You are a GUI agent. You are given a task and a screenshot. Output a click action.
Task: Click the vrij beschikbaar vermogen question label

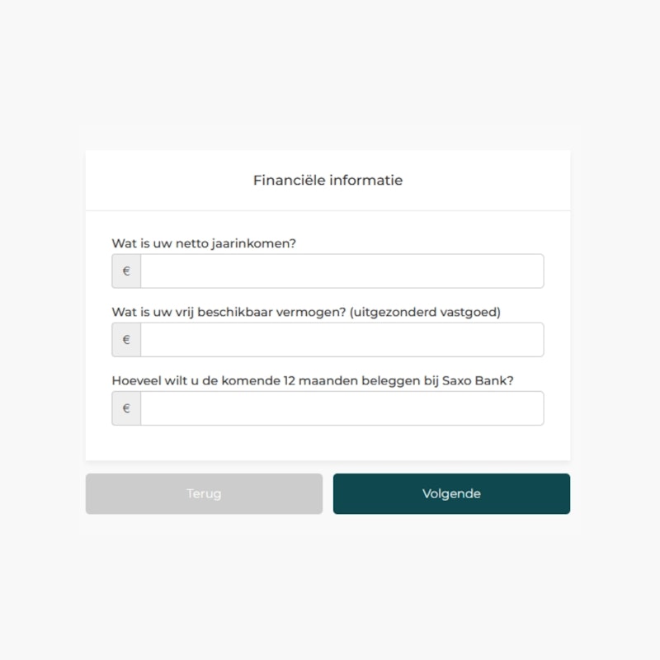pos(306,312)
